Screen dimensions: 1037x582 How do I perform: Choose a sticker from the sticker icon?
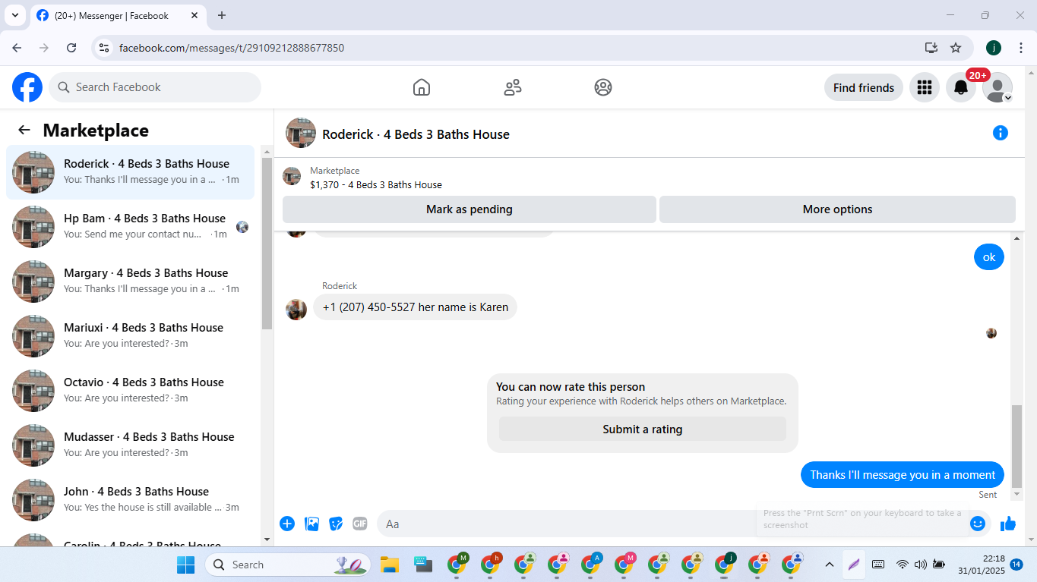tap(336, 524)
